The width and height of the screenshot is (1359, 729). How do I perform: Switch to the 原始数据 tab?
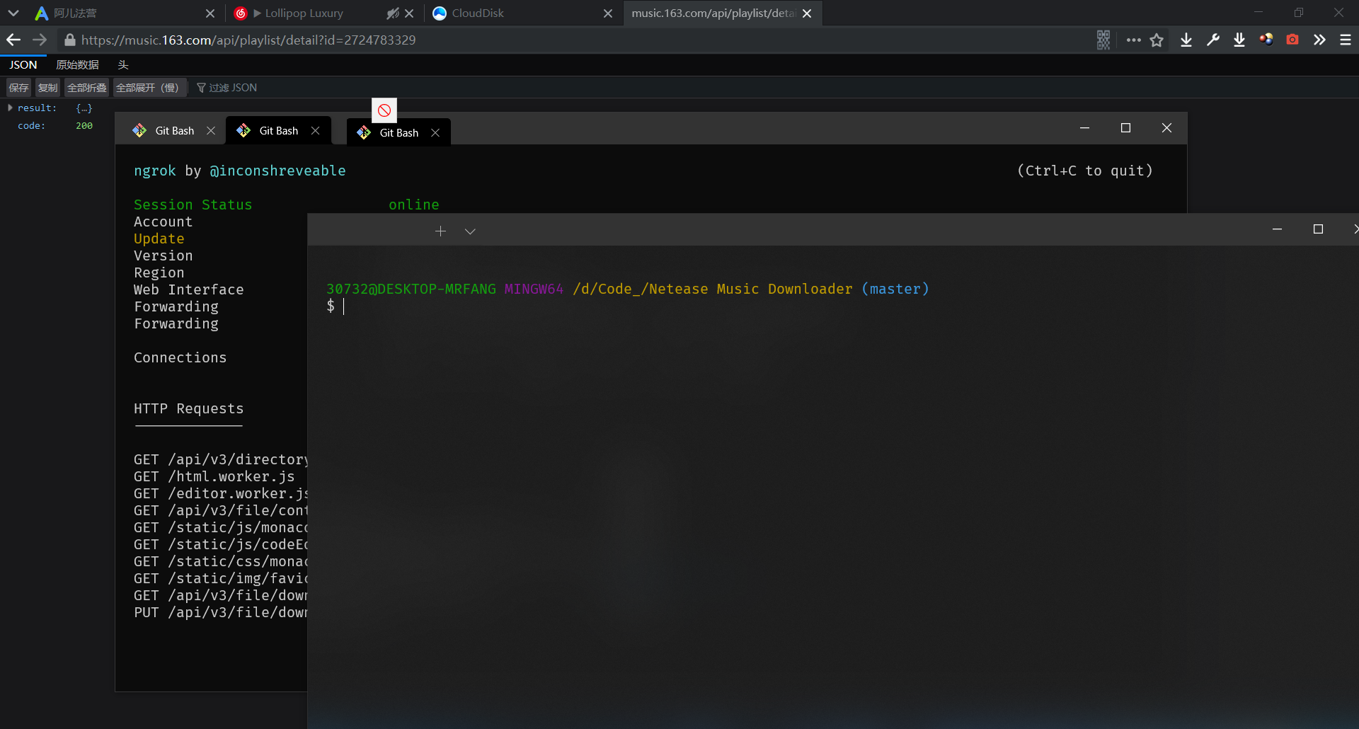coord(78,64)
